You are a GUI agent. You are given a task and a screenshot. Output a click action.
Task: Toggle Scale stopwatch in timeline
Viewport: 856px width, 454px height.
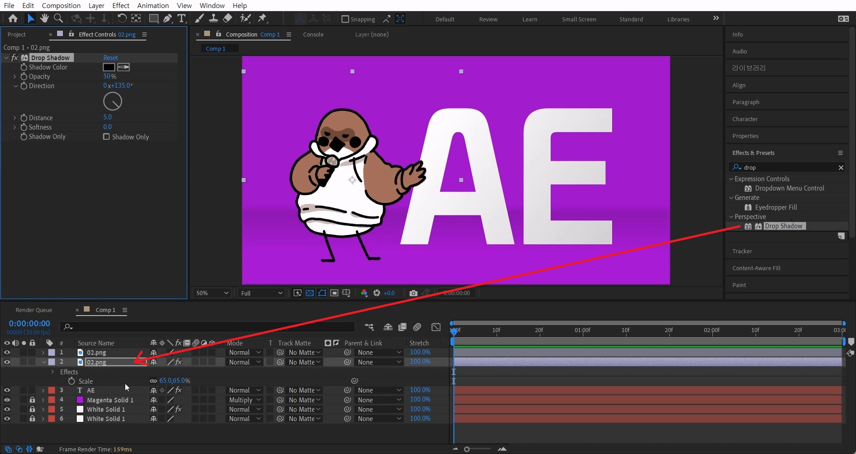point(71,381)
